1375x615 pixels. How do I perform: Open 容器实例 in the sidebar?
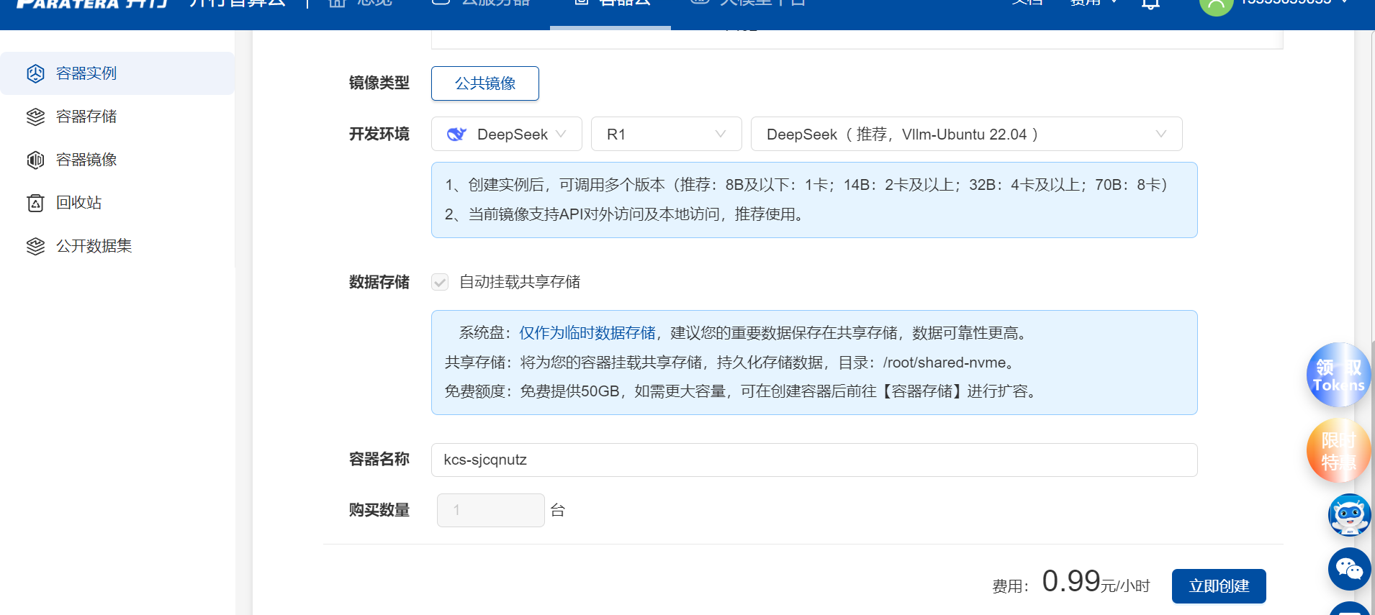[117, 73]
